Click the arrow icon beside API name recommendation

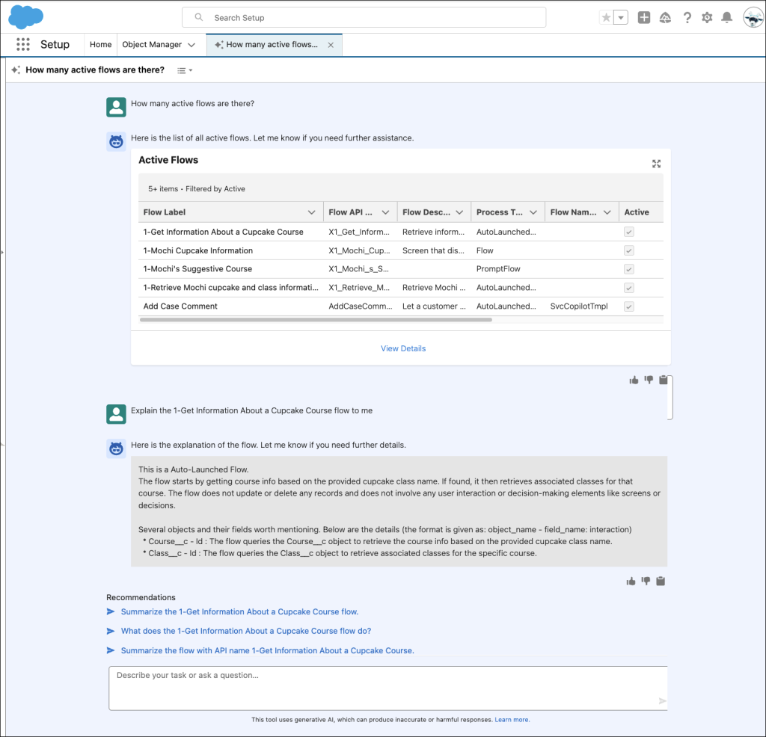(111, 650)
